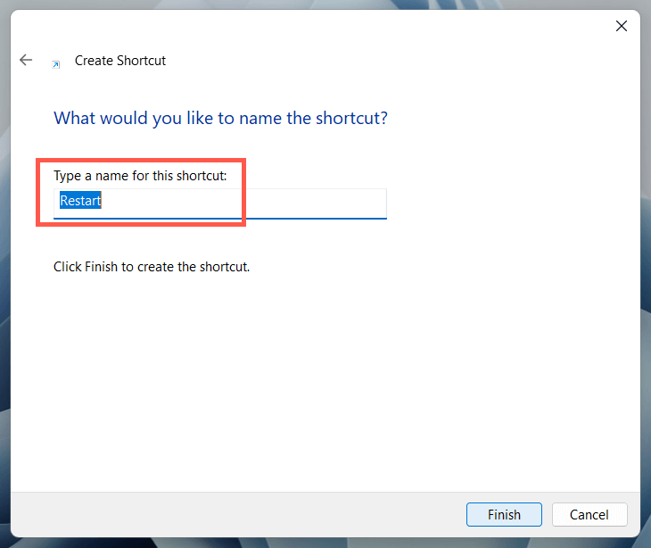The width and height of the screenshot is (651, 548).
Task: Cancel the shortcut creation
Action: [589, 514]
